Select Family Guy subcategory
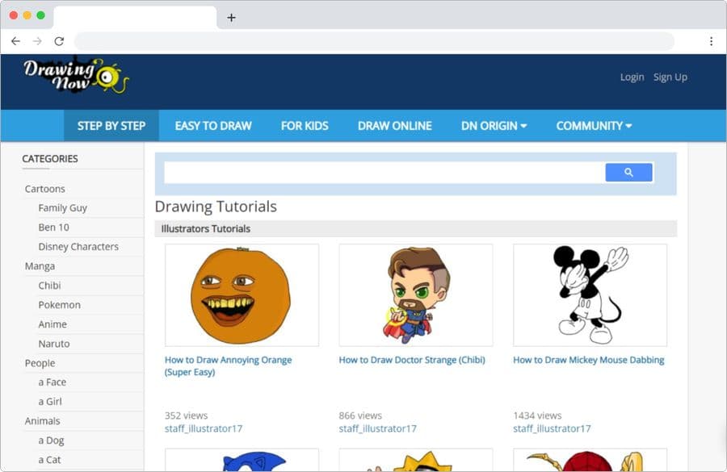This screenshot has width=727, height=472. [62, 208]
